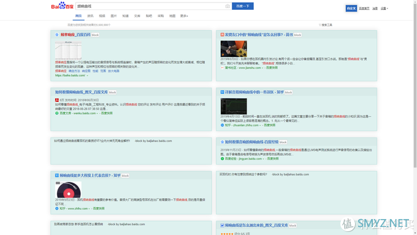
Task: Expand the dropdown arrow after baike.baidu.com URL
Action: (87, 75)
